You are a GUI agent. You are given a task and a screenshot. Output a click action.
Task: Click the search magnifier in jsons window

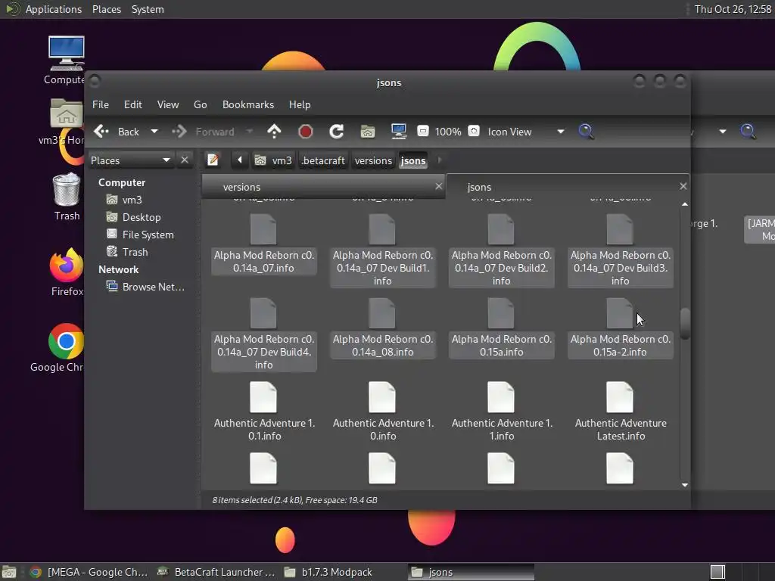click(x=586, y=132)
